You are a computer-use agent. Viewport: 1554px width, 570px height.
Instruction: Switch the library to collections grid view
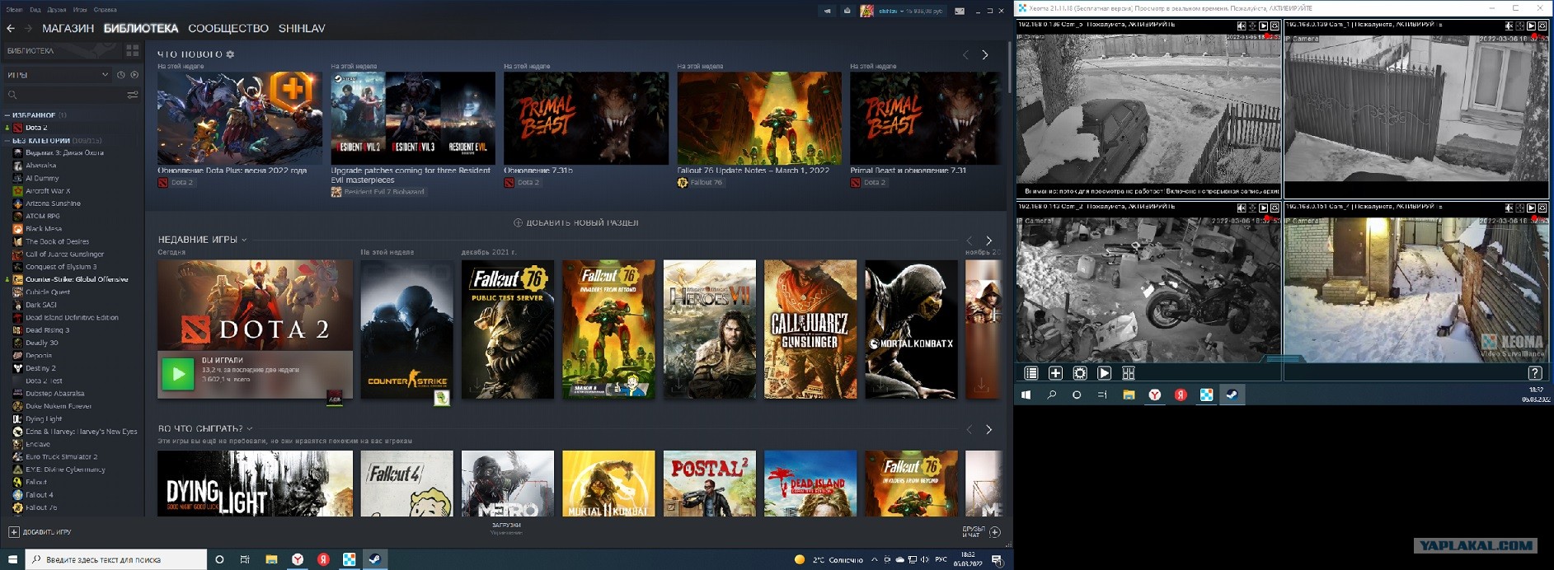tap(132, 51)
